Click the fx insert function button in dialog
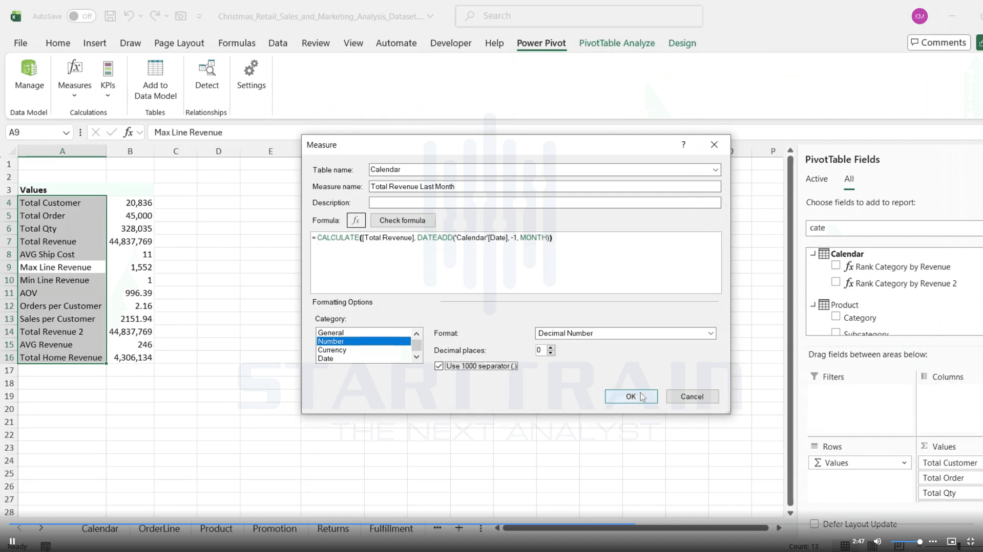Viewport: 983px width, 552px height. [x=356, y=220]
